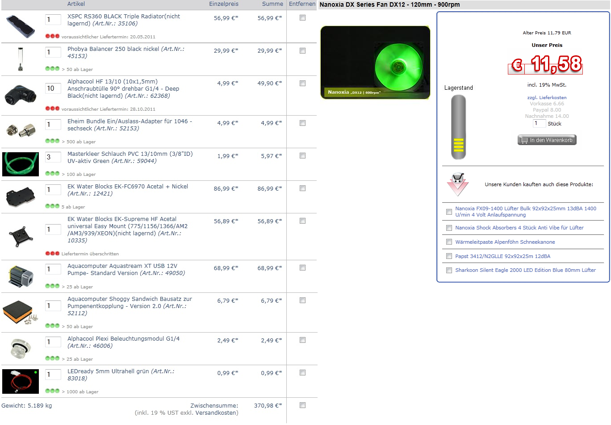Check the Wärmeleitpaste Alpenföhn Schneekanone box
Image resolution: width=611 pixels, height=425 pixels.
click(x=449, y=242)
